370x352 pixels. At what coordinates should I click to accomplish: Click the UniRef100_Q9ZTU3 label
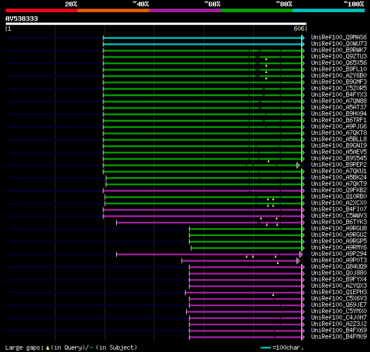click(339, 57)
